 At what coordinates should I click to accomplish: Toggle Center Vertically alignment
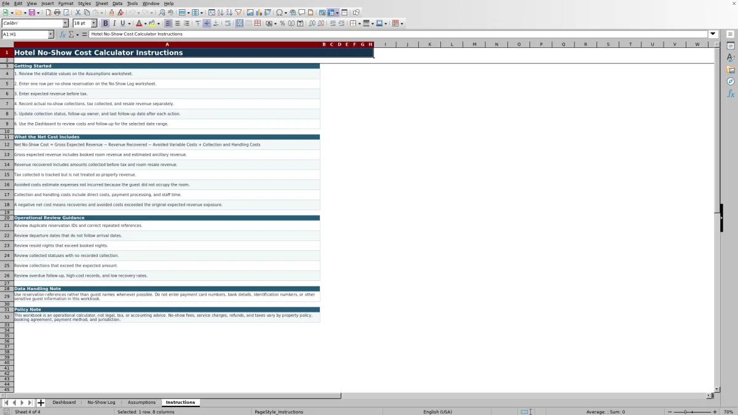coord(207,23)
